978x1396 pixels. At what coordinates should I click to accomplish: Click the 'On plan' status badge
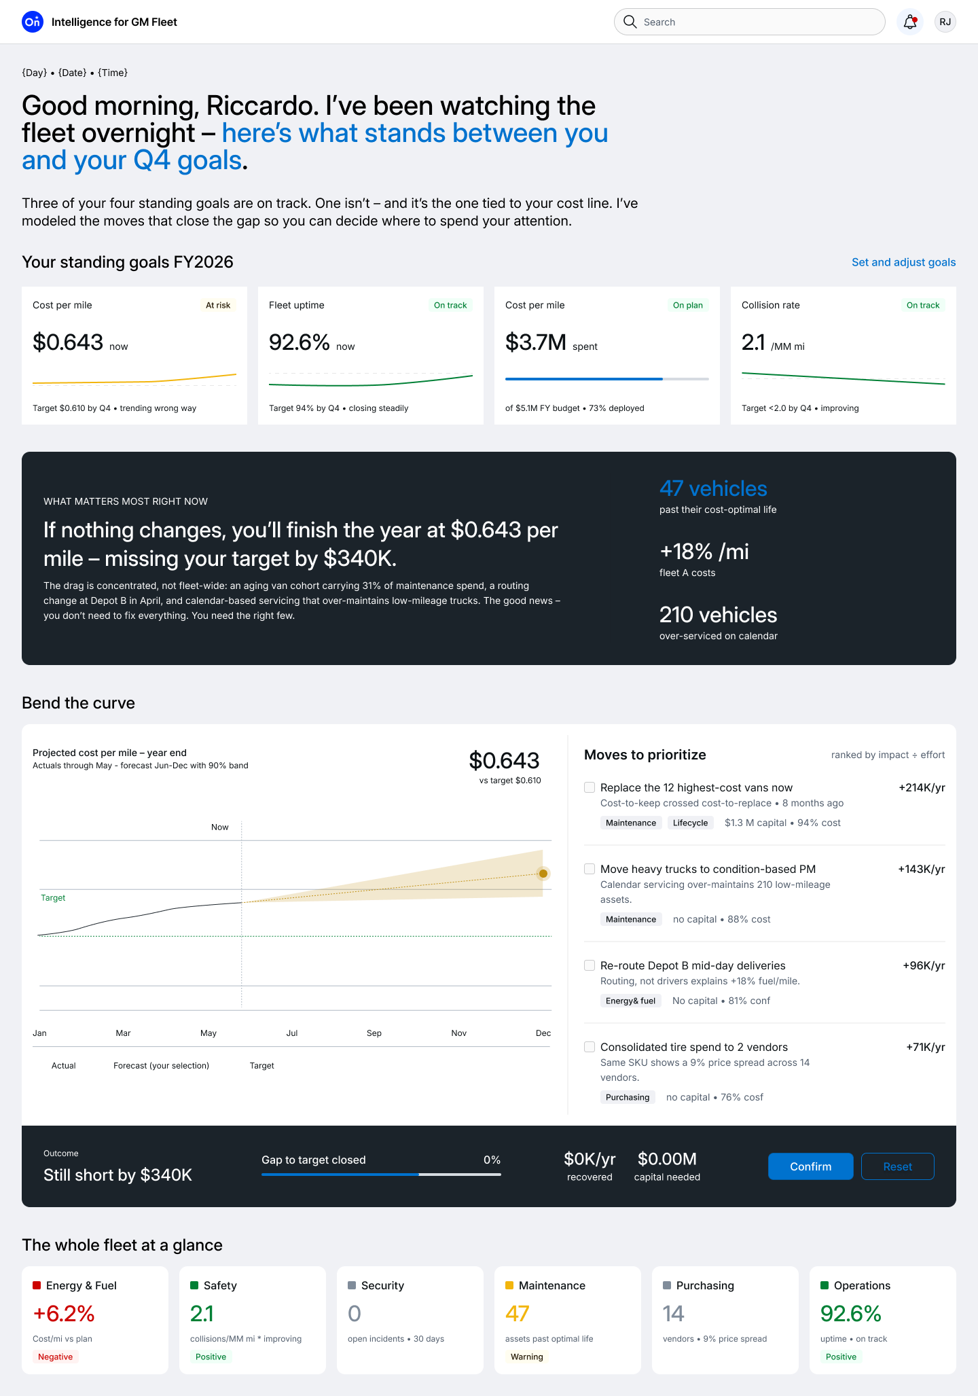[x=688, y=305]
